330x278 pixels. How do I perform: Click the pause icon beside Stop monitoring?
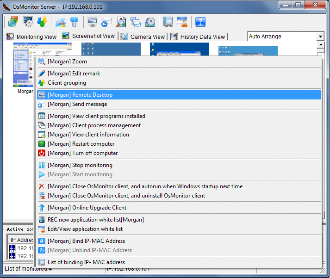[x=42, y=165]
